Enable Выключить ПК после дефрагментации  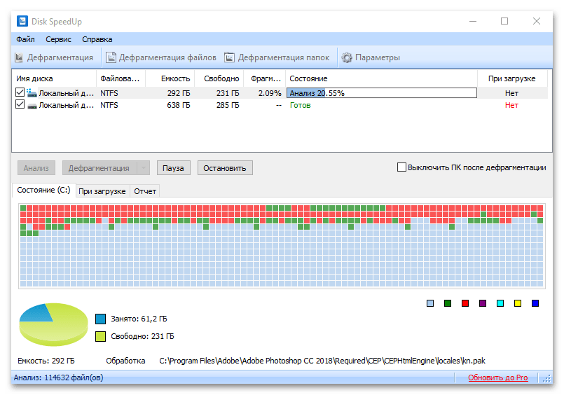point(401,167)
